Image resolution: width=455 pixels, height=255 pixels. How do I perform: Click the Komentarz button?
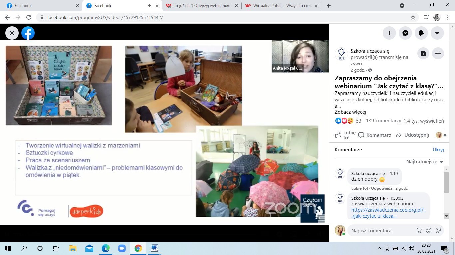(x=375, y=135)
